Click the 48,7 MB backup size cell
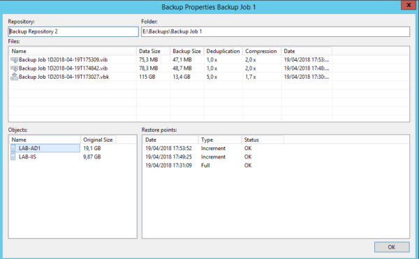The height and width of the screenshot is (259, 419). pyautogui.click(x=182, y=68)
